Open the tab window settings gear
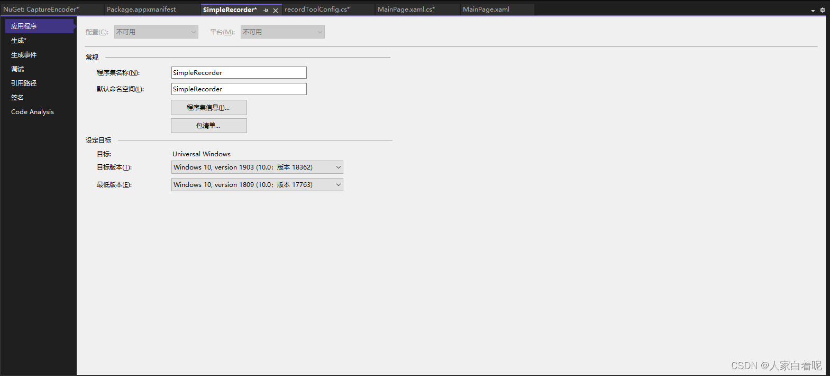Screen dimensions: 830x376 [823, 10]
